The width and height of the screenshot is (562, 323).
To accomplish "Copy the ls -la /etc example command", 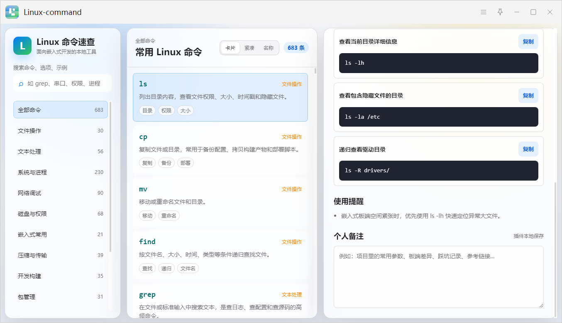I will pos(528,95).
